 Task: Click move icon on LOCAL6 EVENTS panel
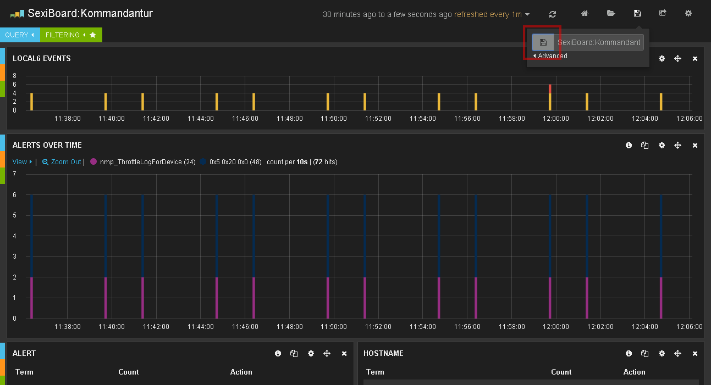point(677,59)
